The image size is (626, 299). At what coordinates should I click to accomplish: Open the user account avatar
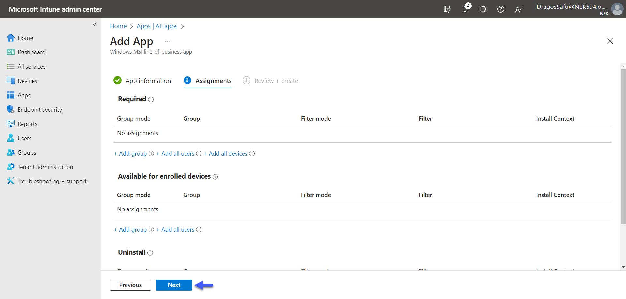click(617, 9)
